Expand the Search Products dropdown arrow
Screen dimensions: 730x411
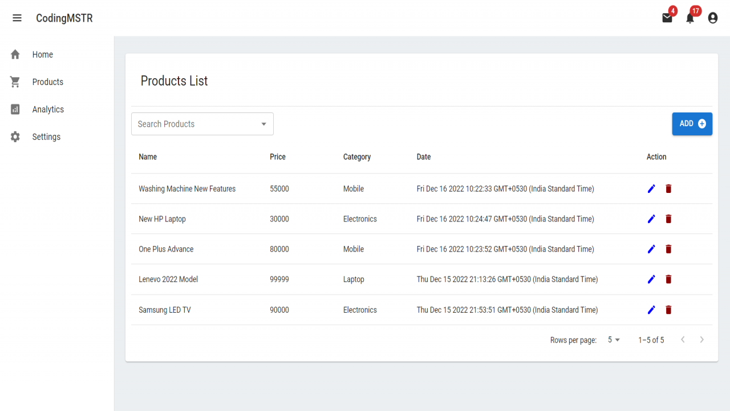click(263, 124)
